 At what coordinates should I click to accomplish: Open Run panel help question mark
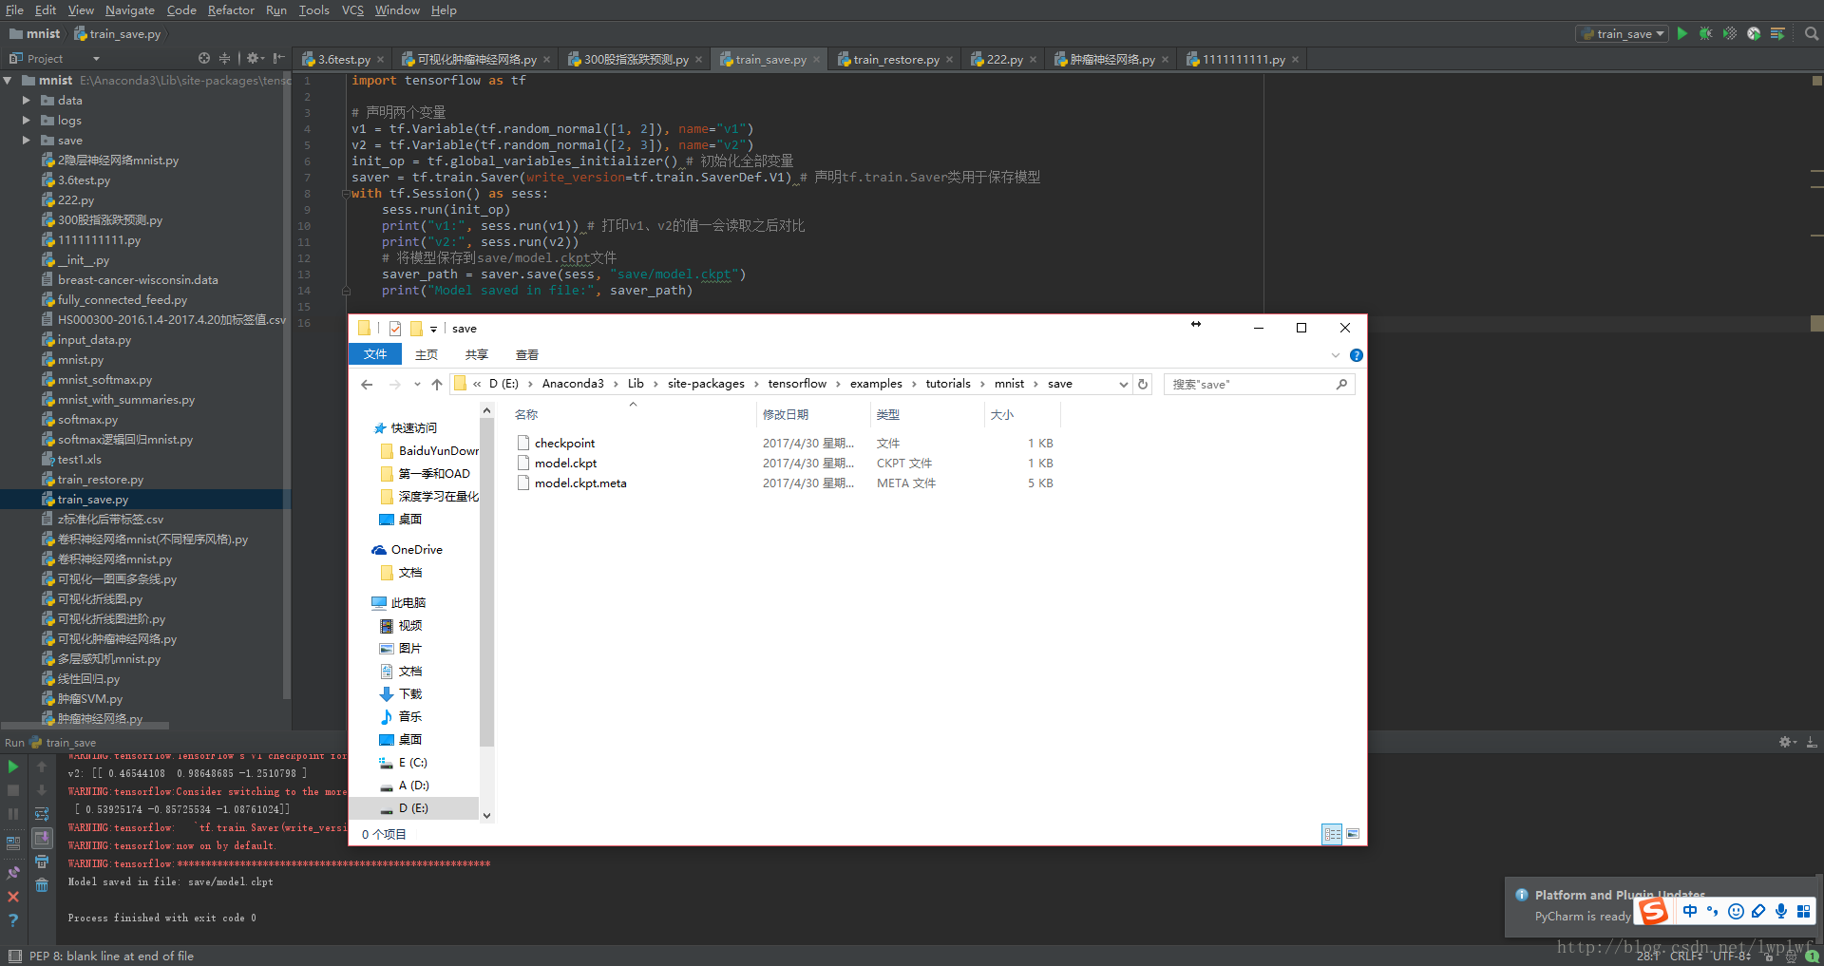click(x=13, y=920)
